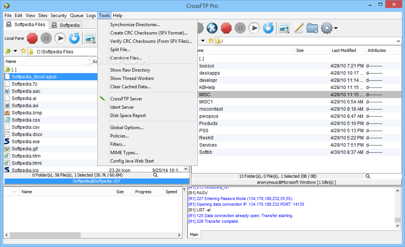Click the remote pane disconnect X icon
Viewport: 405px width, 247px height.
coord(212,28)
